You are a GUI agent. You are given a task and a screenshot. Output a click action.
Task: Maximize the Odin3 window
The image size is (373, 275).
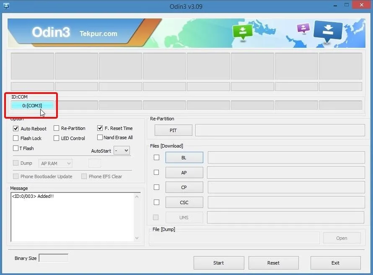347,5
